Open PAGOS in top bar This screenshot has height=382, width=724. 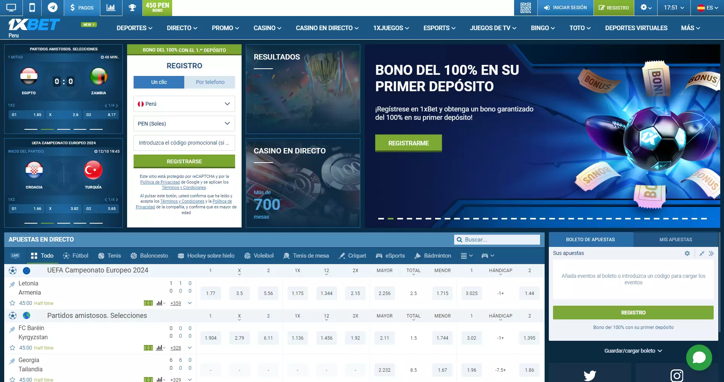pos(82,8)
